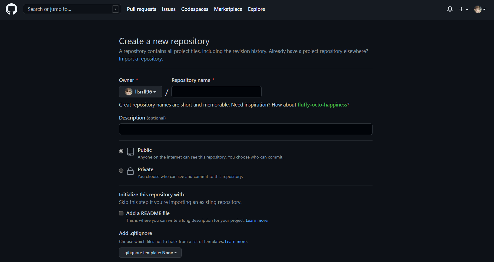
Task: Click the Create a new repository heading
Action: 164,41
